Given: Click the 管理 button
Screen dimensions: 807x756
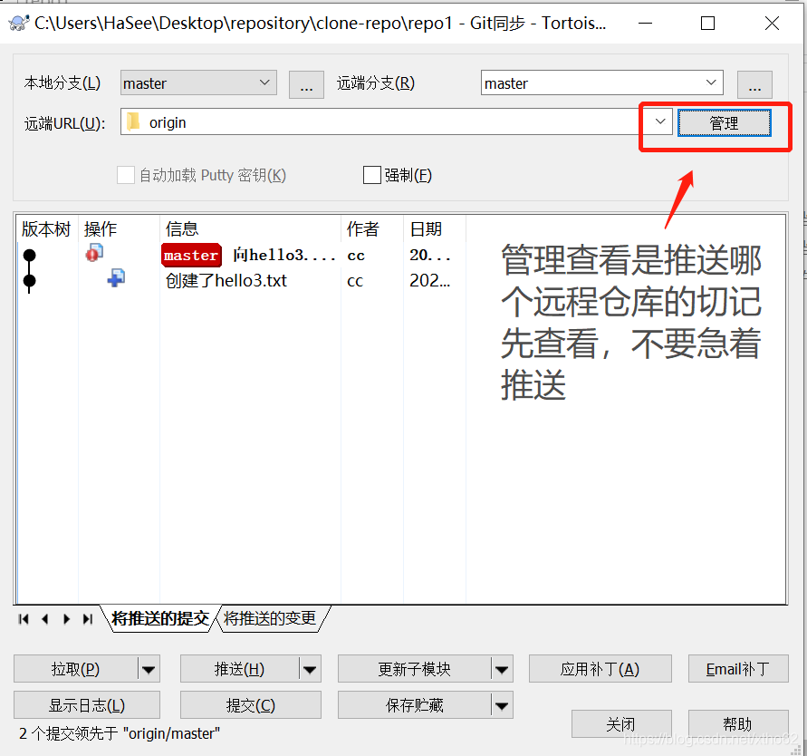Looking at the screenshot, I should pos(725,123).
